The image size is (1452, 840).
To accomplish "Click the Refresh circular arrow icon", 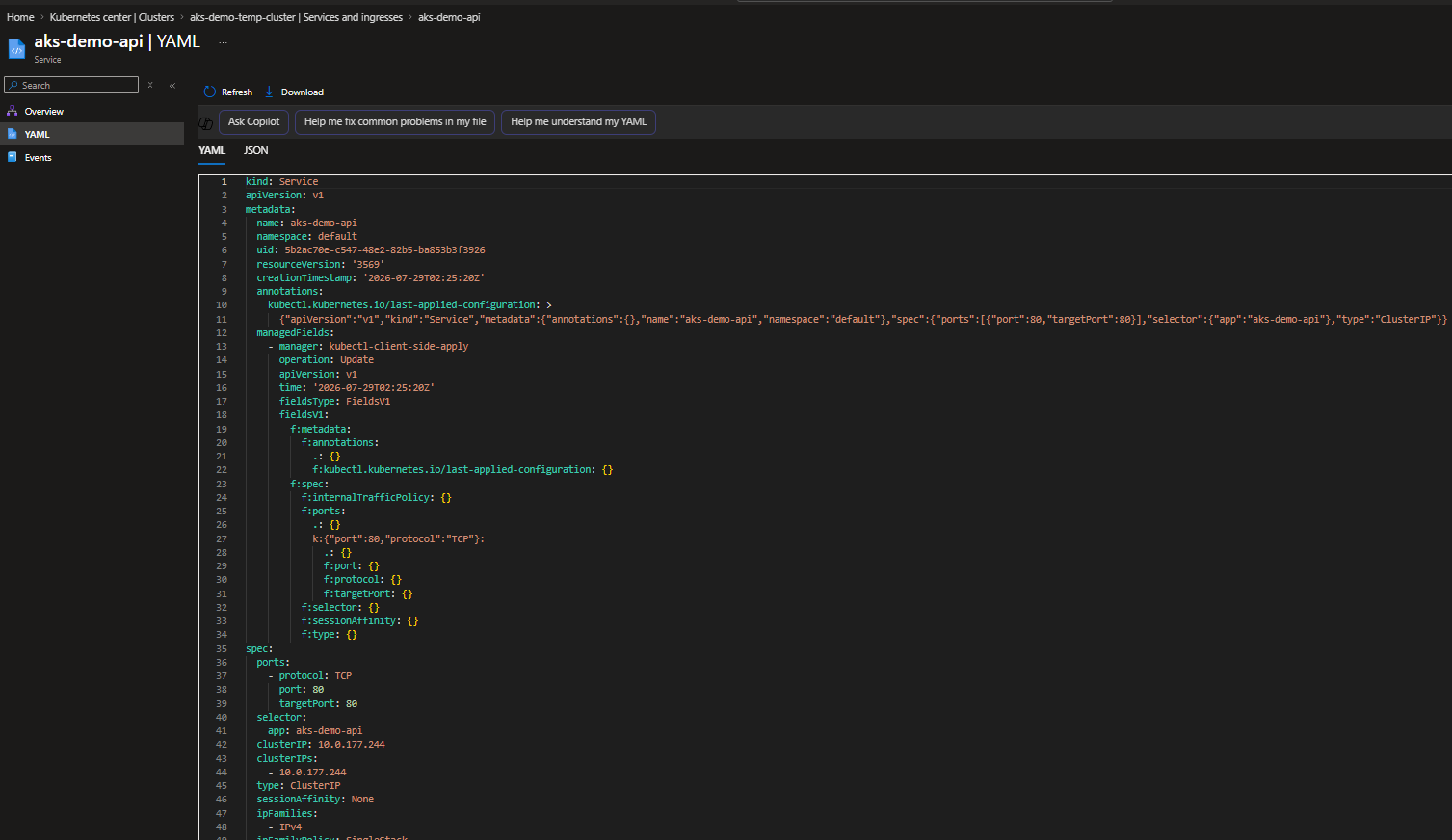I will coord(209,92).
